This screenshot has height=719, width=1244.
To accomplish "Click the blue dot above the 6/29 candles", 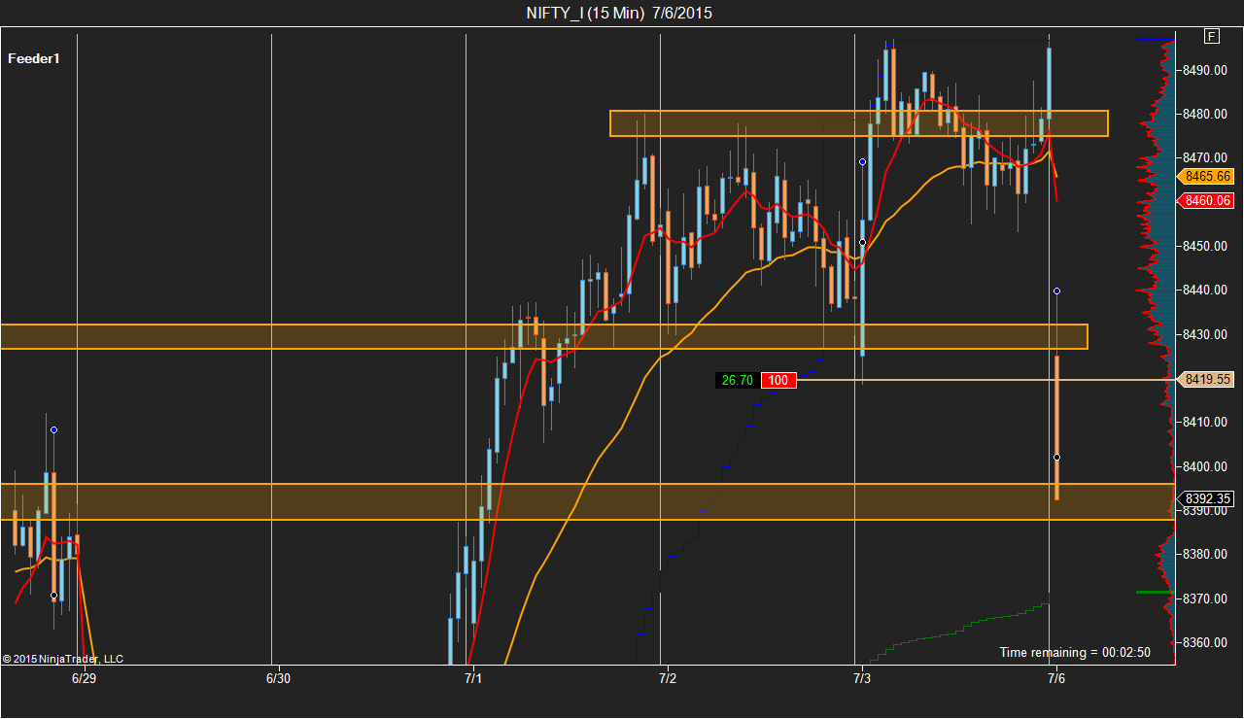I will pyautogui.click(x=53, y=429).
